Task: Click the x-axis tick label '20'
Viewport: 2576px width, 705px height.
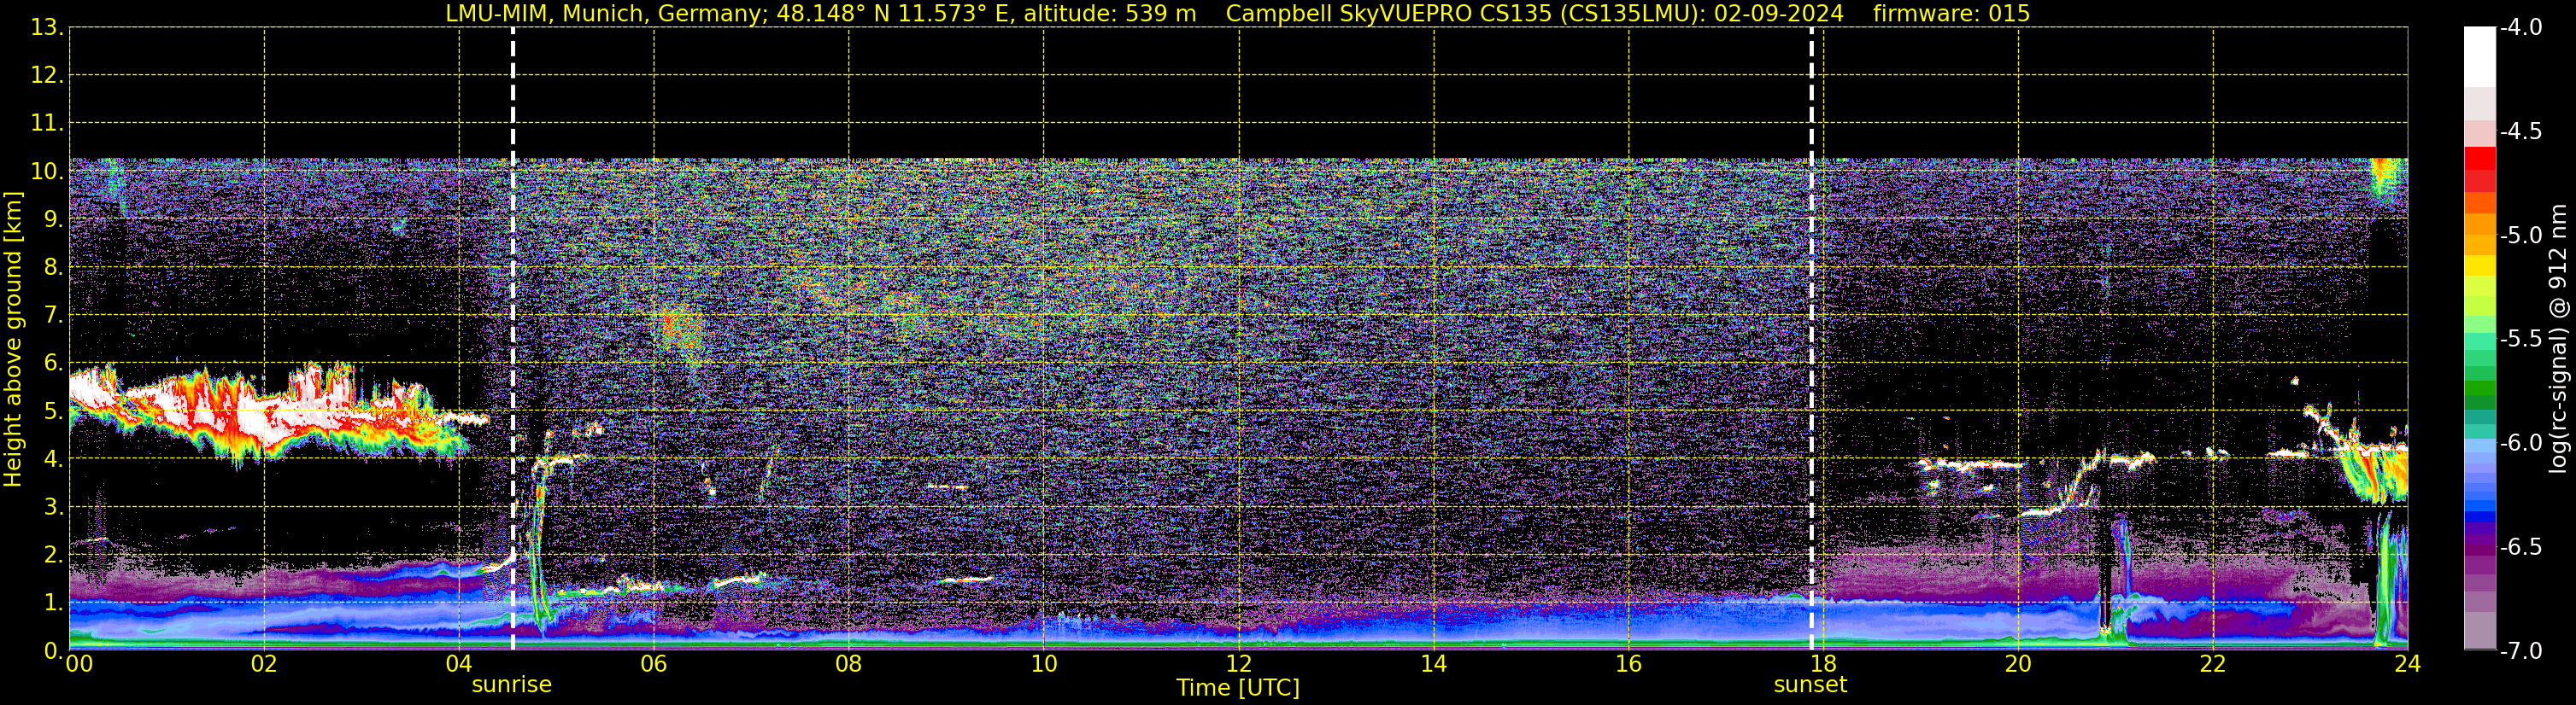Action: (x=2017, y=664)
